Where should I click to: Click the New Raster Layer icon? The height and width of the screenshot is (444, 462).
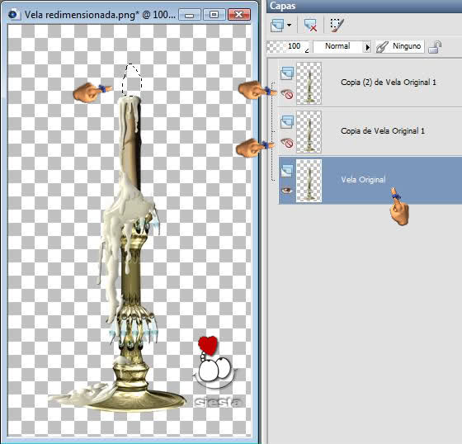pos(277,26)
